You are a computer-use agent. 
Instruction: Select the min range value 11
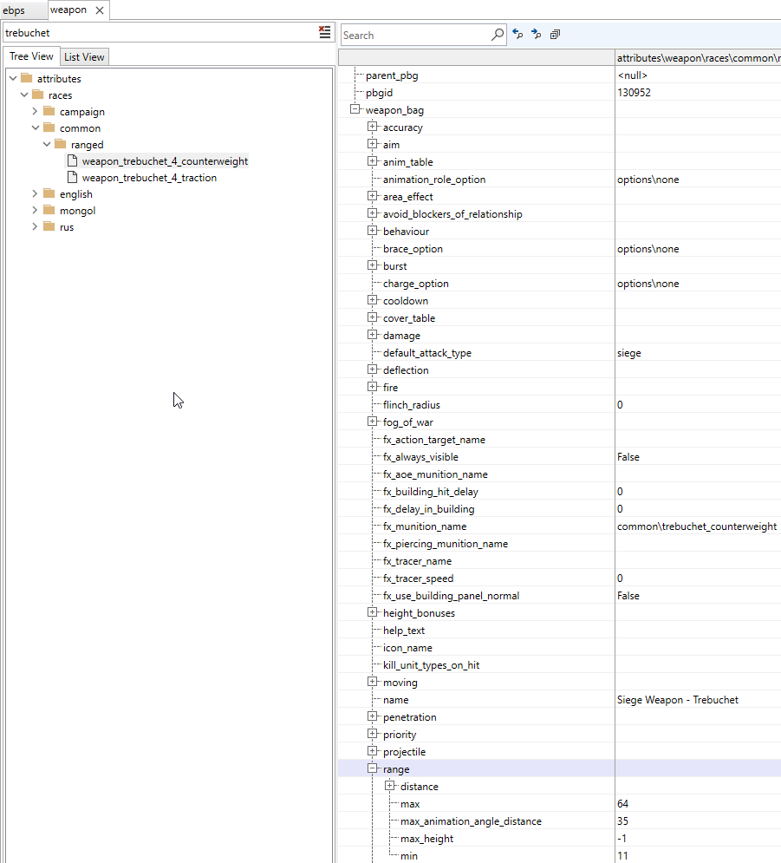(622, 856)
